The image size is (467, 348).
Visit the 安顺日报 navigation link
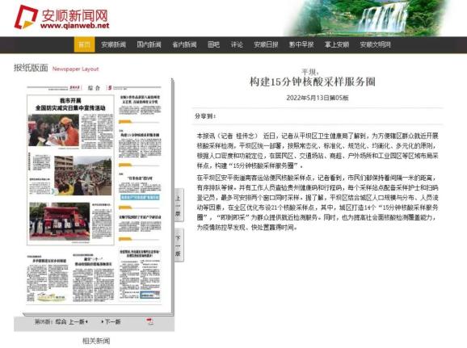[266, 44]
